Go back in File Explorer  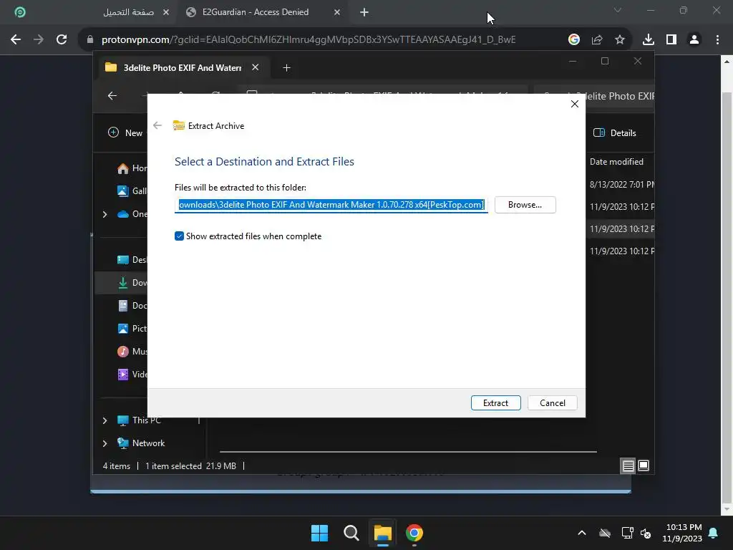click(112, 96)
